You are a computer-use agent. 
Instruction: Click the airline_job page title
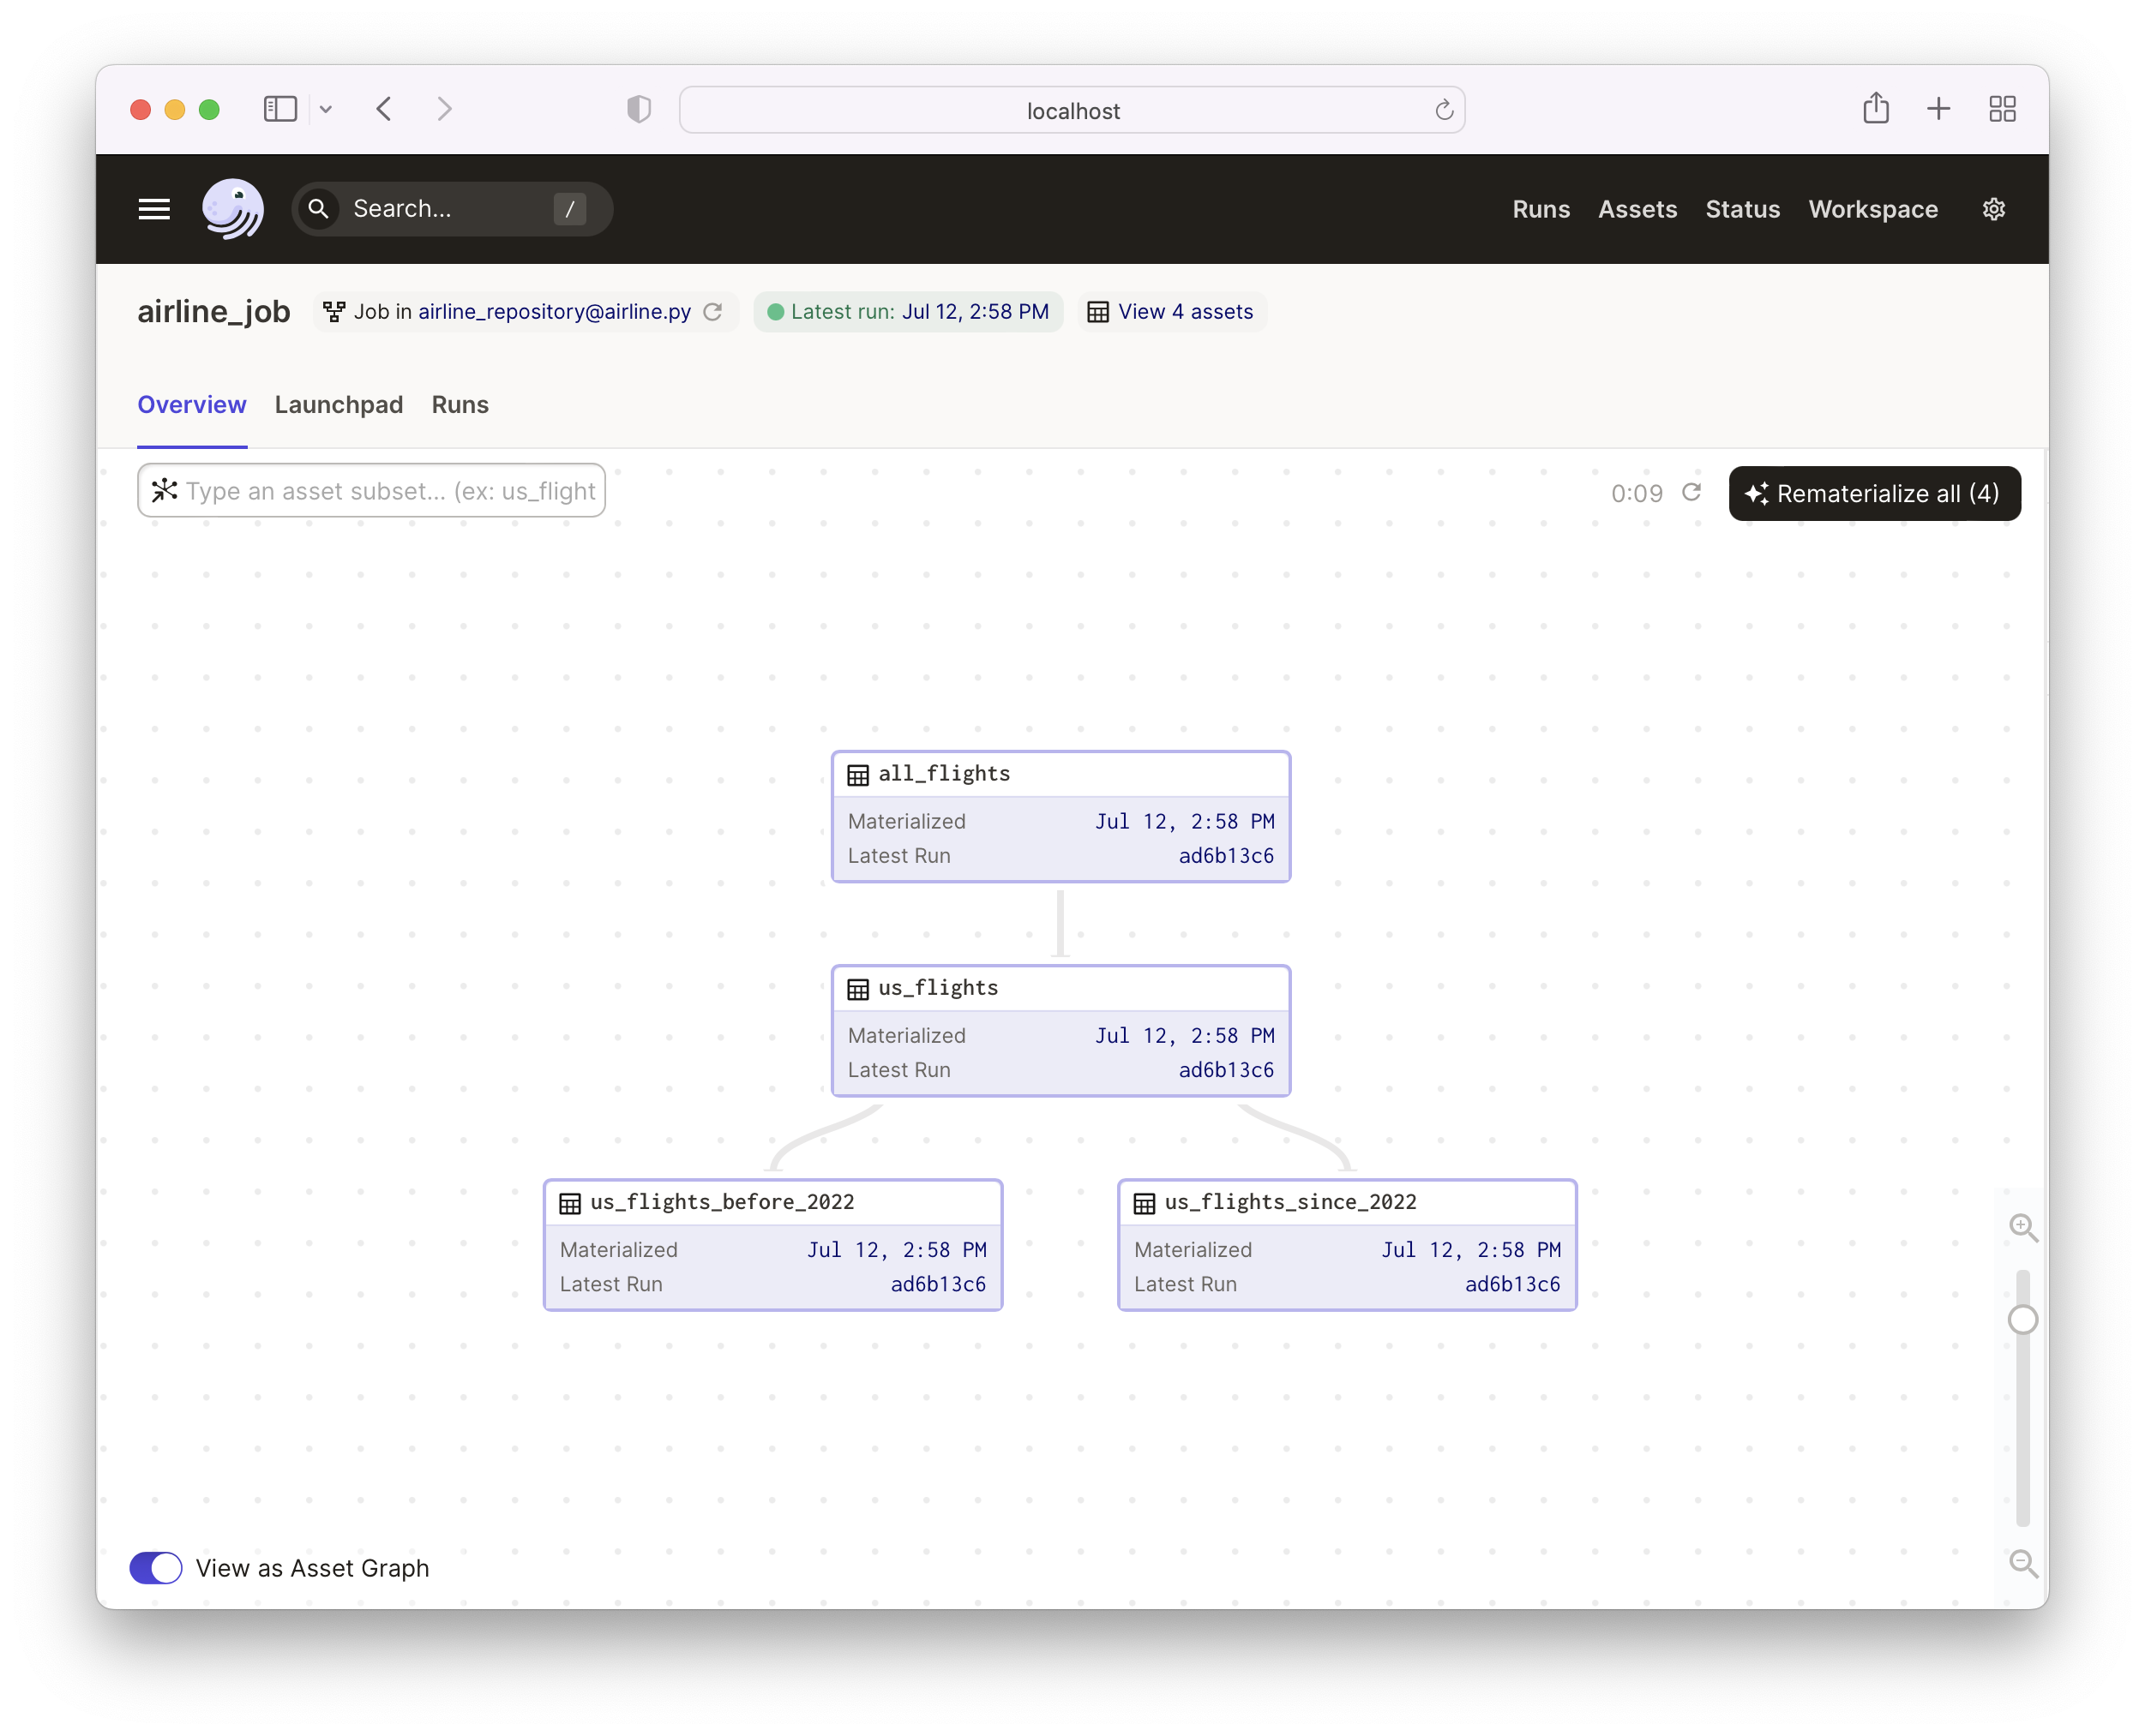213,312
